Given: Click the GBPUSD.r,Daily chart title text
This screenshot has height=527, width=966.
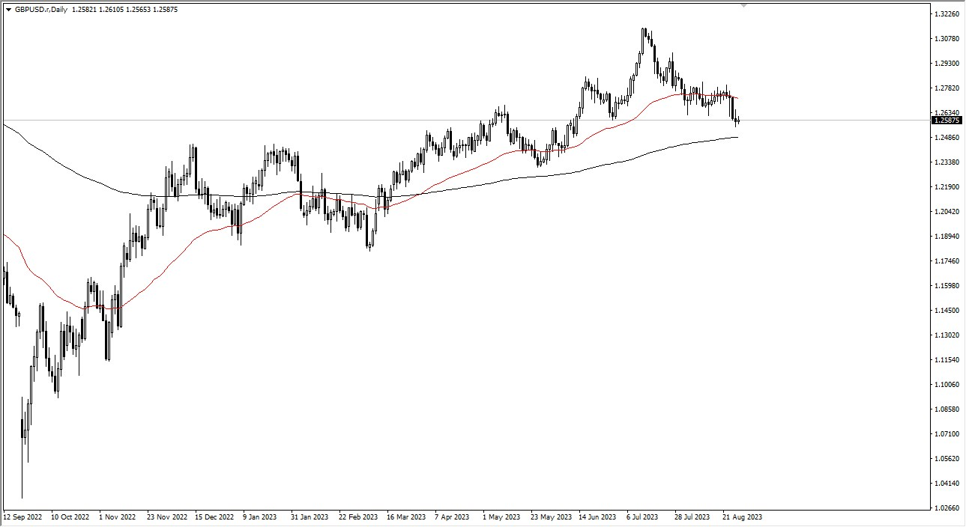Looking at the screenshot, I should [40, 9].
